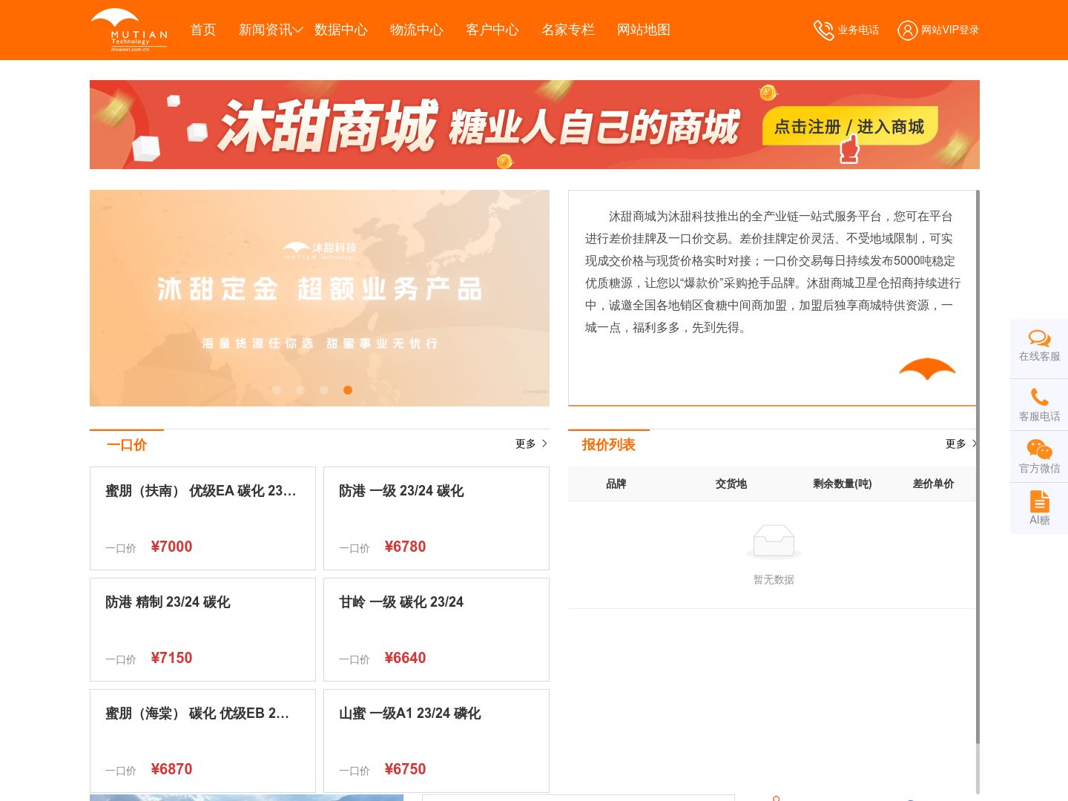Screen dimensions: 1068x801
Task: Expand 更多 arrow in 报价列表 section
Action: [974, 444]
